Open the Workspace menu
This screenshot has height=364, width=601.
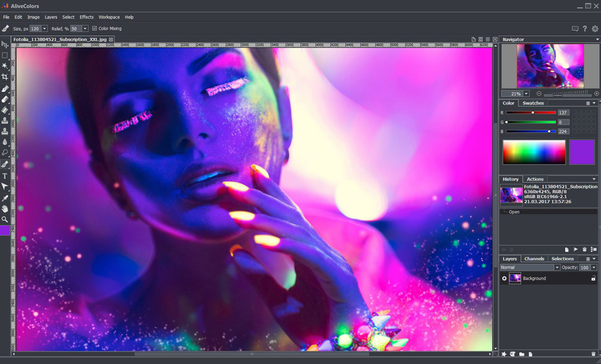(110, 17)
